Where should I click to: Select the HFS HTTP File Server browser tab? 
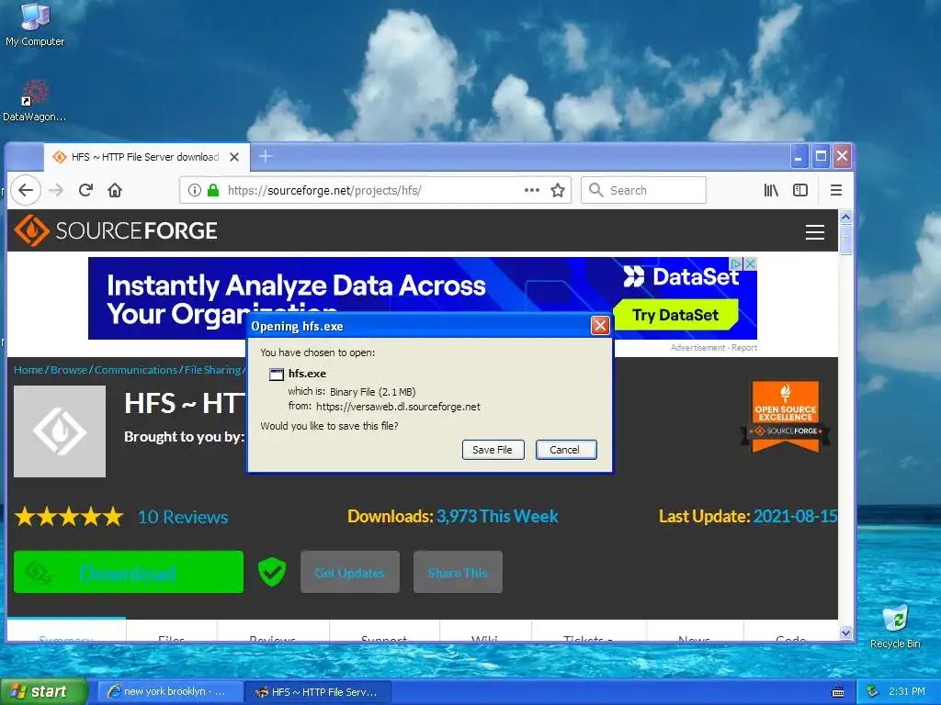point(146,157)
